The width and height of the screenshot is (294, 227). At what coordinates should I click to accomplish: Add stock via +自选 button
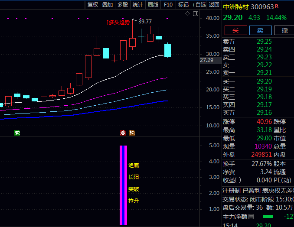[x=199, y=5]
